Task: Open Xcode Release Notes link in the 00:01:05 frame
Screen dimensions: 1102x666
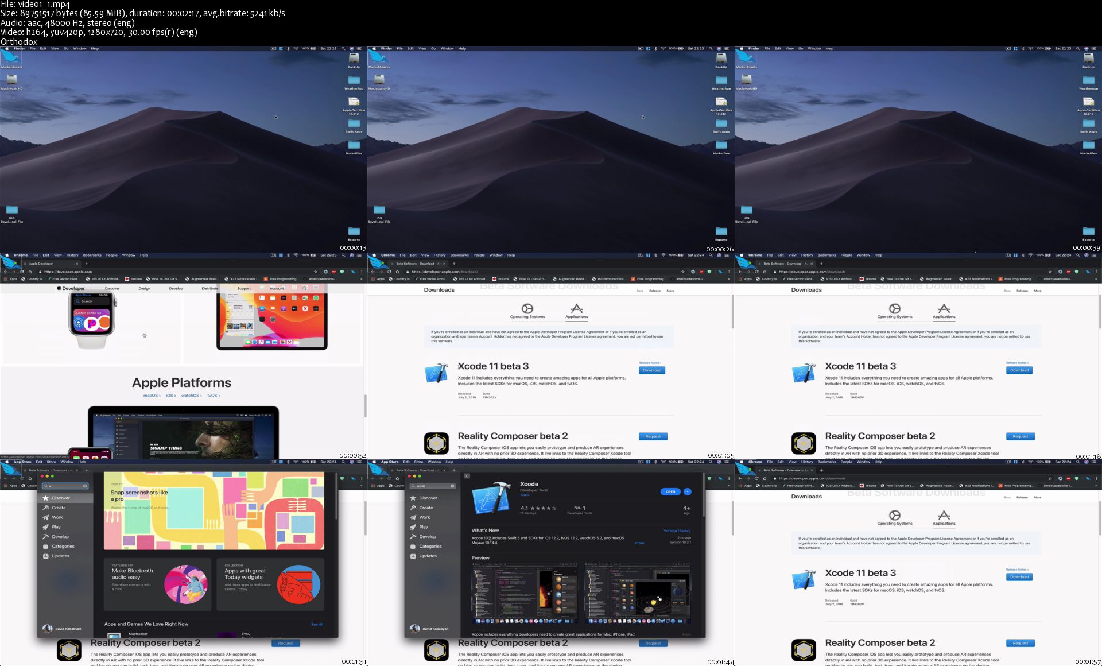Action: tap(650, 363)
